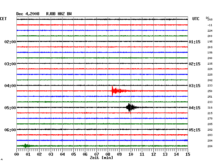Image resolution: width=214 pixels, height=163 pixels.
Task: Select the CET time label 06:00
Action: [10, 130]
